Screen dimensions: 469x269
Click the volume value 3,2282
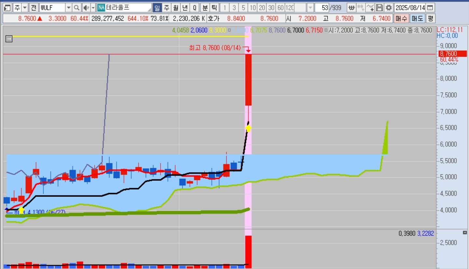[x=426, y=233]
